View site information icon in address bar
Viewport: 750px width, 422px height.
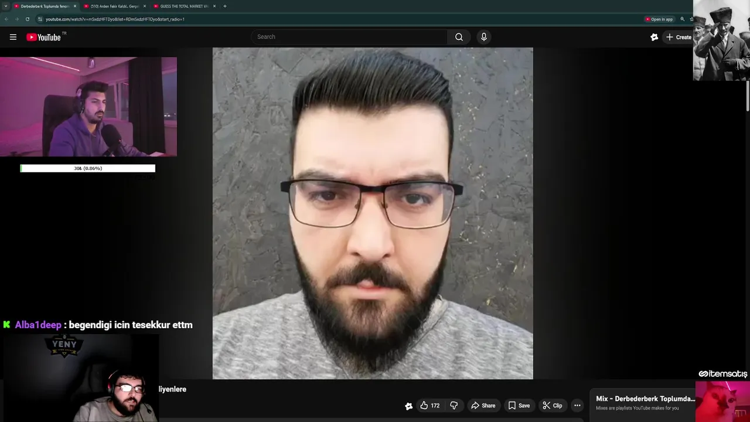coord(40,19)
